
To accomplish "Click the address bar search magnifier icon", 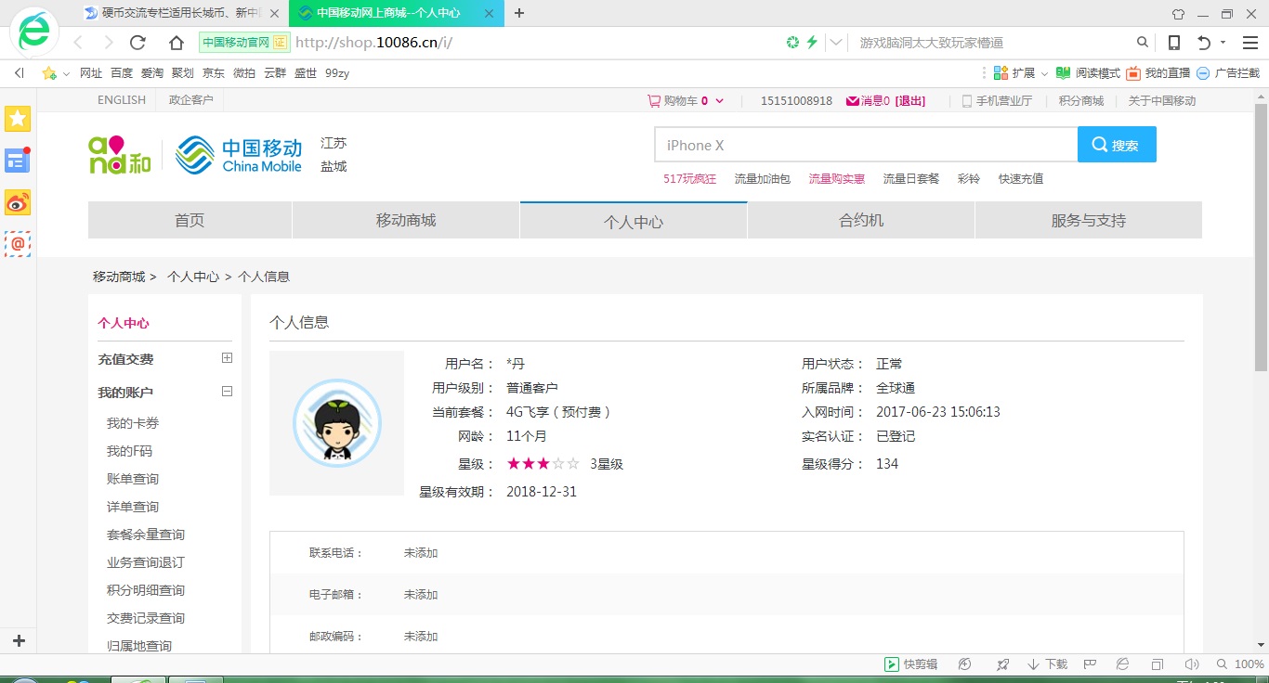I will click(x=1143, y=43).
